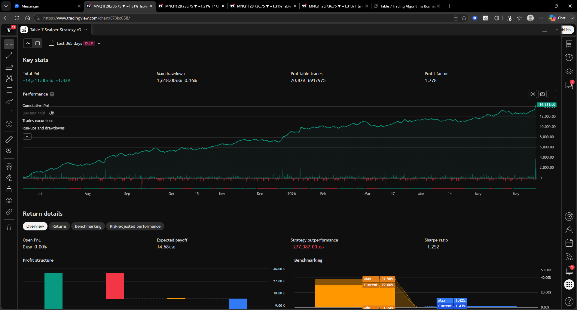Take a snapshot of performance chart

coord(542,94)
